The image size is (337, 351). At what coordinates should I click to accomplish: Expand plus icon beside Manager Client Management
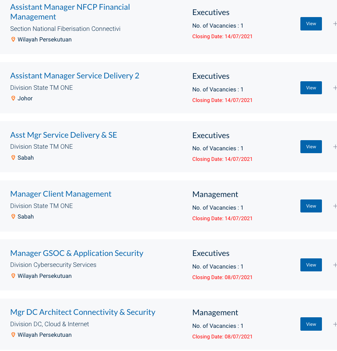tap(335, 206)
